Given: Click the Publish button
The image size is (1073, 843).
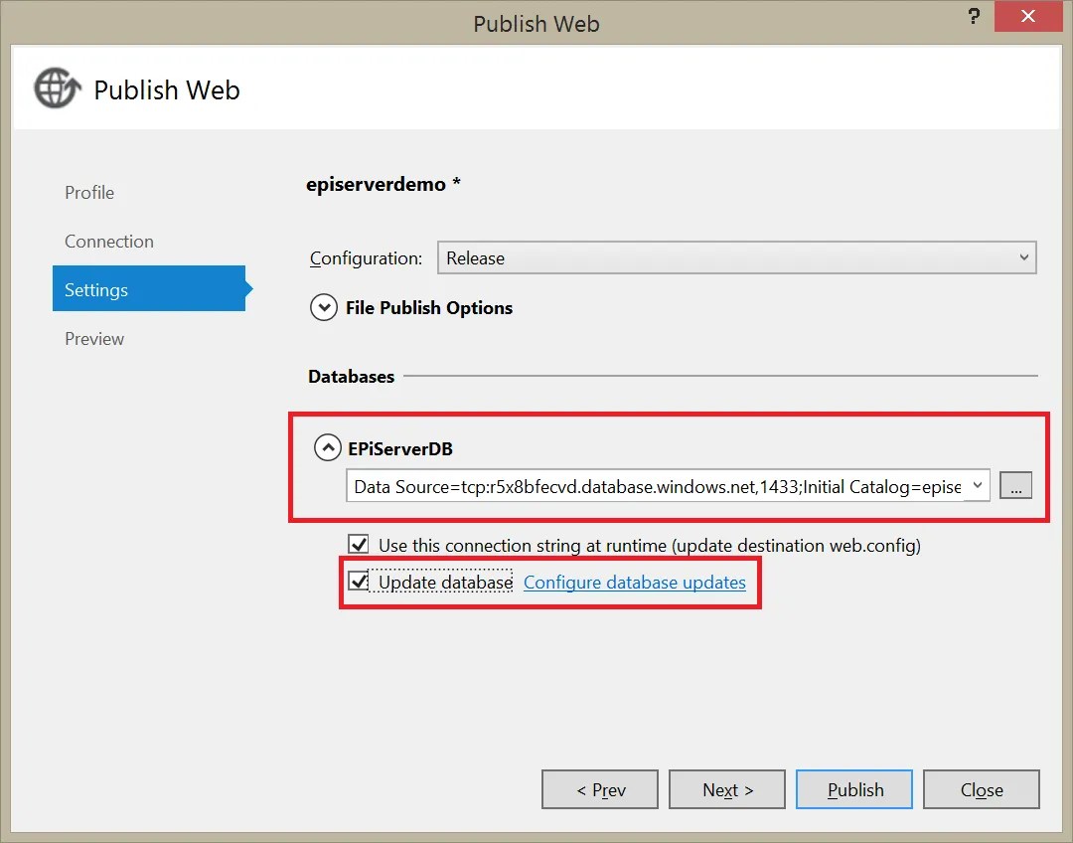Looking at the screenshot, I should pos(854,789).
